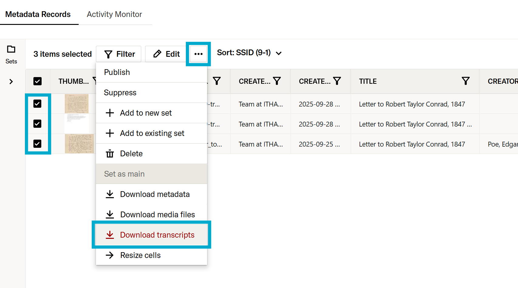Click first row title 'Letter to Robert Taylor Conrad, 1847'
Viewport: 518px width, 288px height.
(x=412, y=104)
